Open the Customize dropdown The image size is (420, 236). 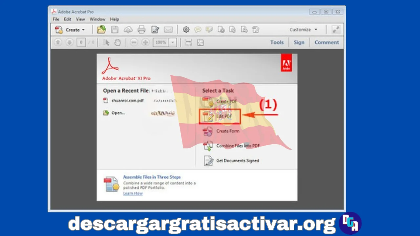pyautogui.click(x=304, y=29)
